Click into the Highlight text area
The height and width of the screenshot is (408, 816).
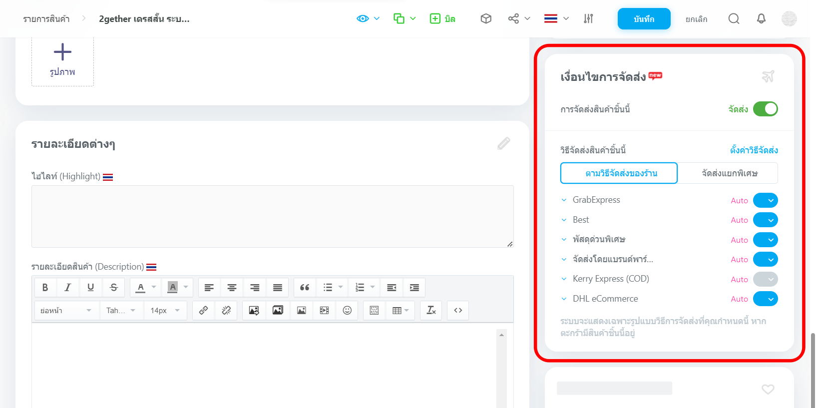pyautogui.click(x=272, y=216)
